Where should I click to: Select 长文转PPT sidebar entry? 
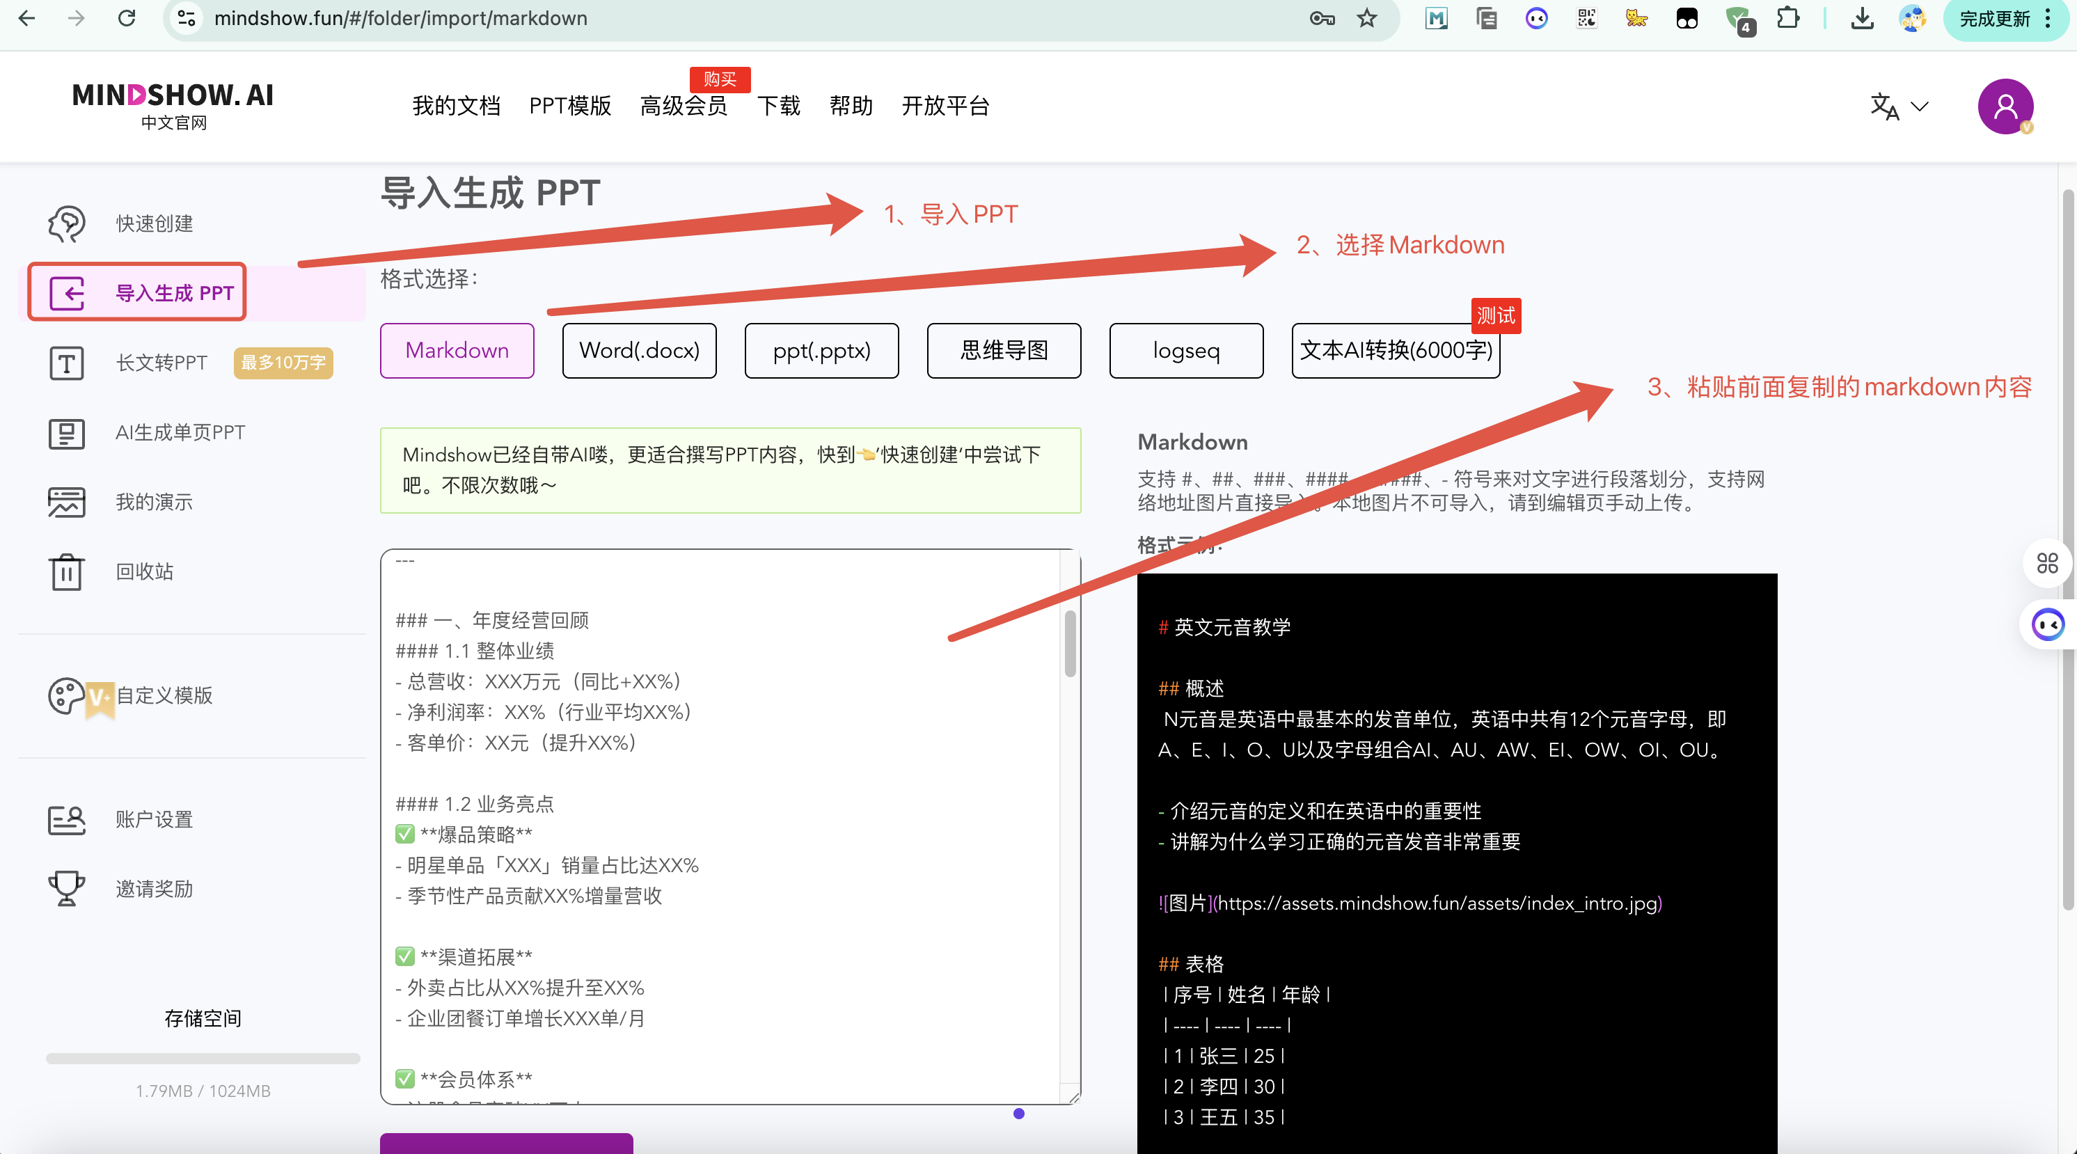coord(161,363)
